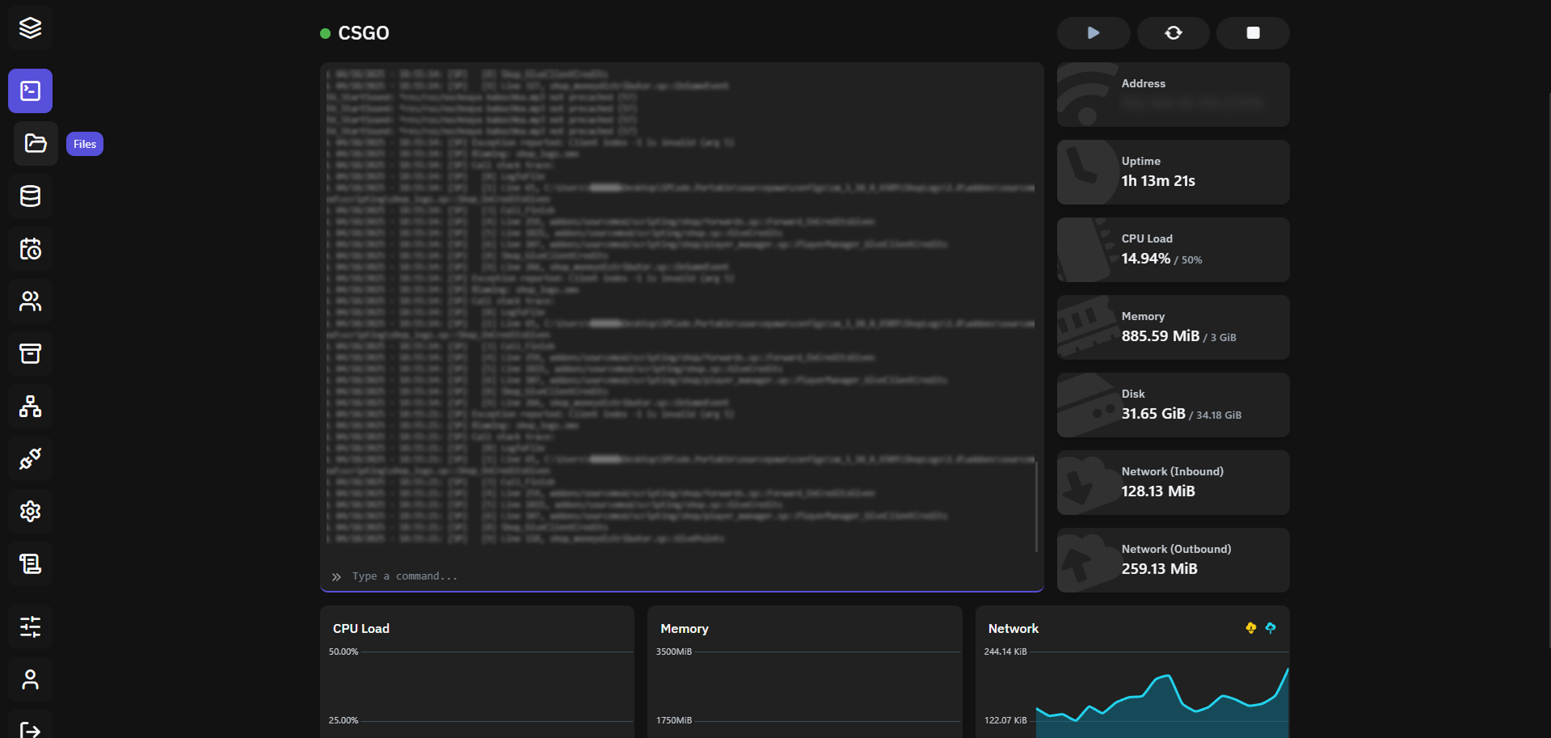
Task: Open the Network allocations sidebar icon
Action: (x=31, y=406)
